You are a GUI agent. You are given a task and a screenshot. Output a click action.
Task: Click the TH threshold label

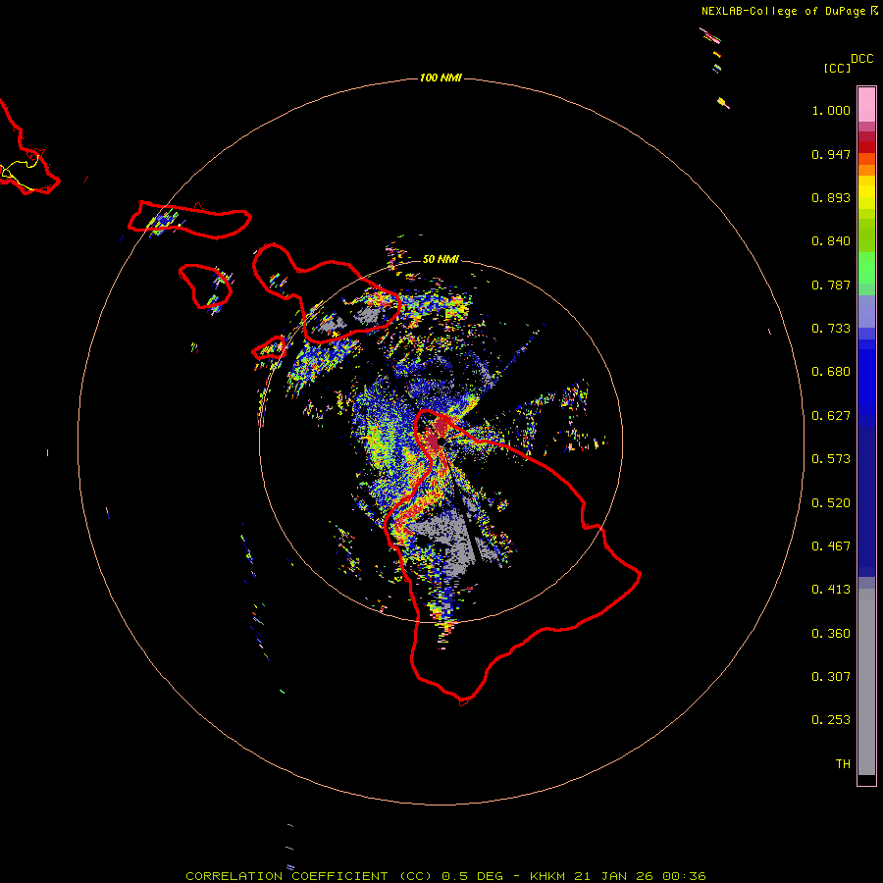(x=843, y=764)
